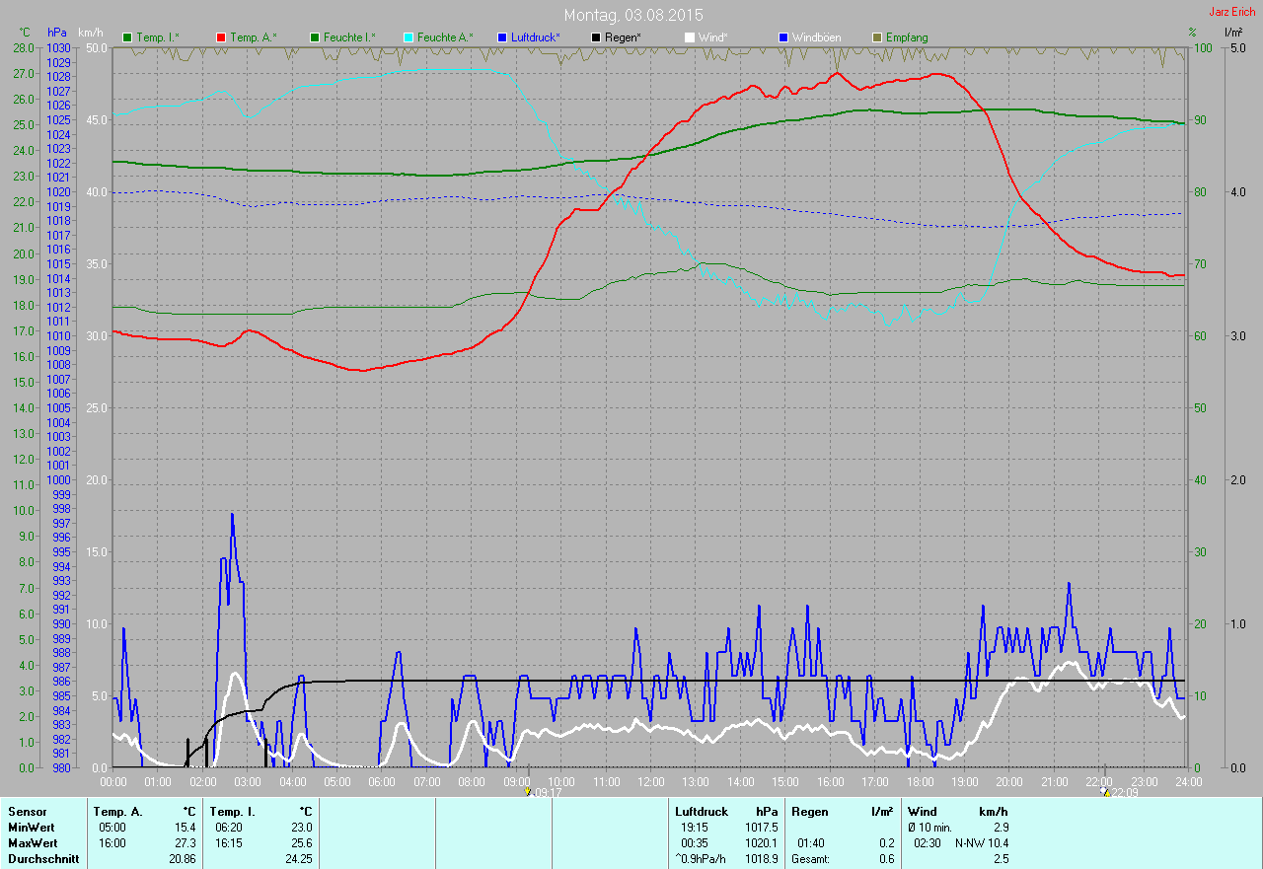Click the 02:30 time in Wind column
The height and width of the screenshot is (869, 1263).
(x=928, y=843)
